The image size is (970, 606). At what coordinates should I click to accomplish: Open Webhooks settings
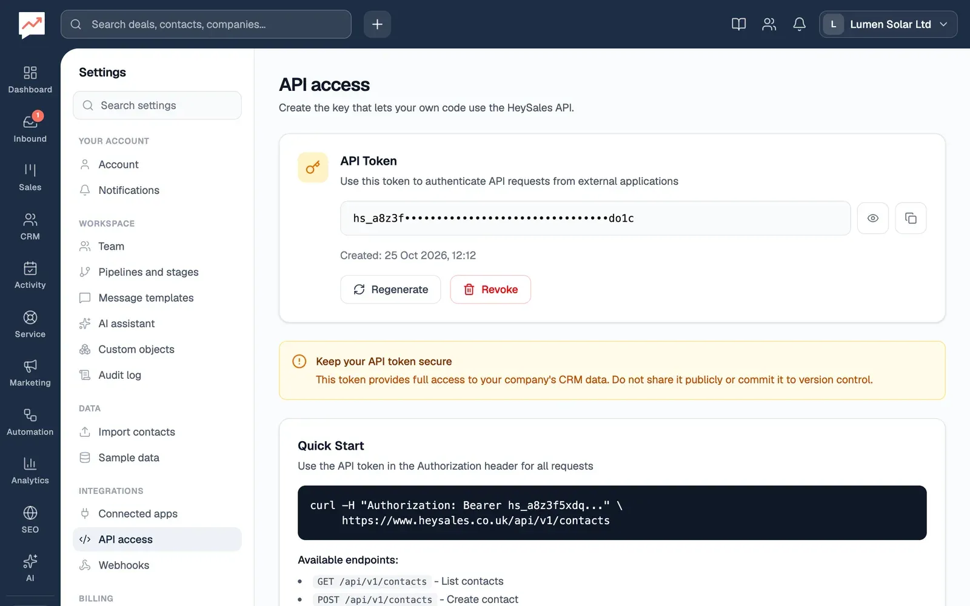click(x=157, y=565)
